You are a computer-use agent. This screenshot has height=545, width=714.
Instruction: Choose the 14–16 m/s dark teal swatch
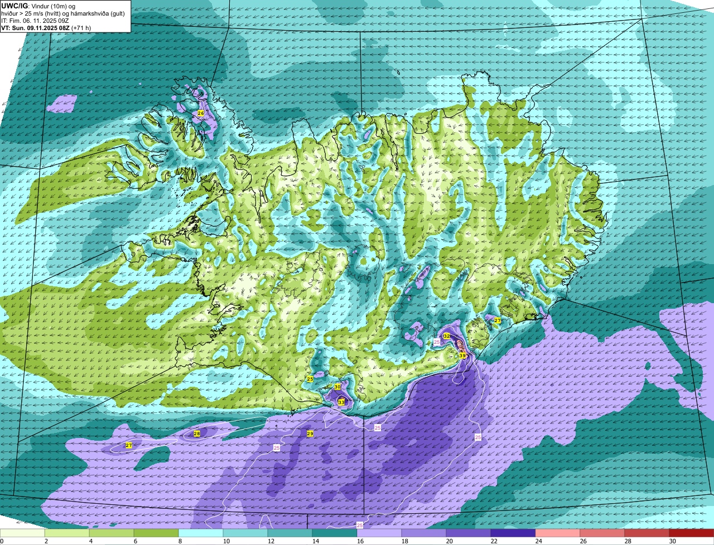335,533
